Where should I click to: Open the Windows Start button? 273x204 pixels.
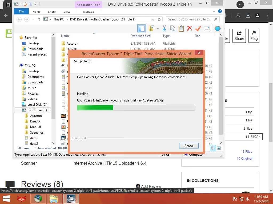[6, 199]
